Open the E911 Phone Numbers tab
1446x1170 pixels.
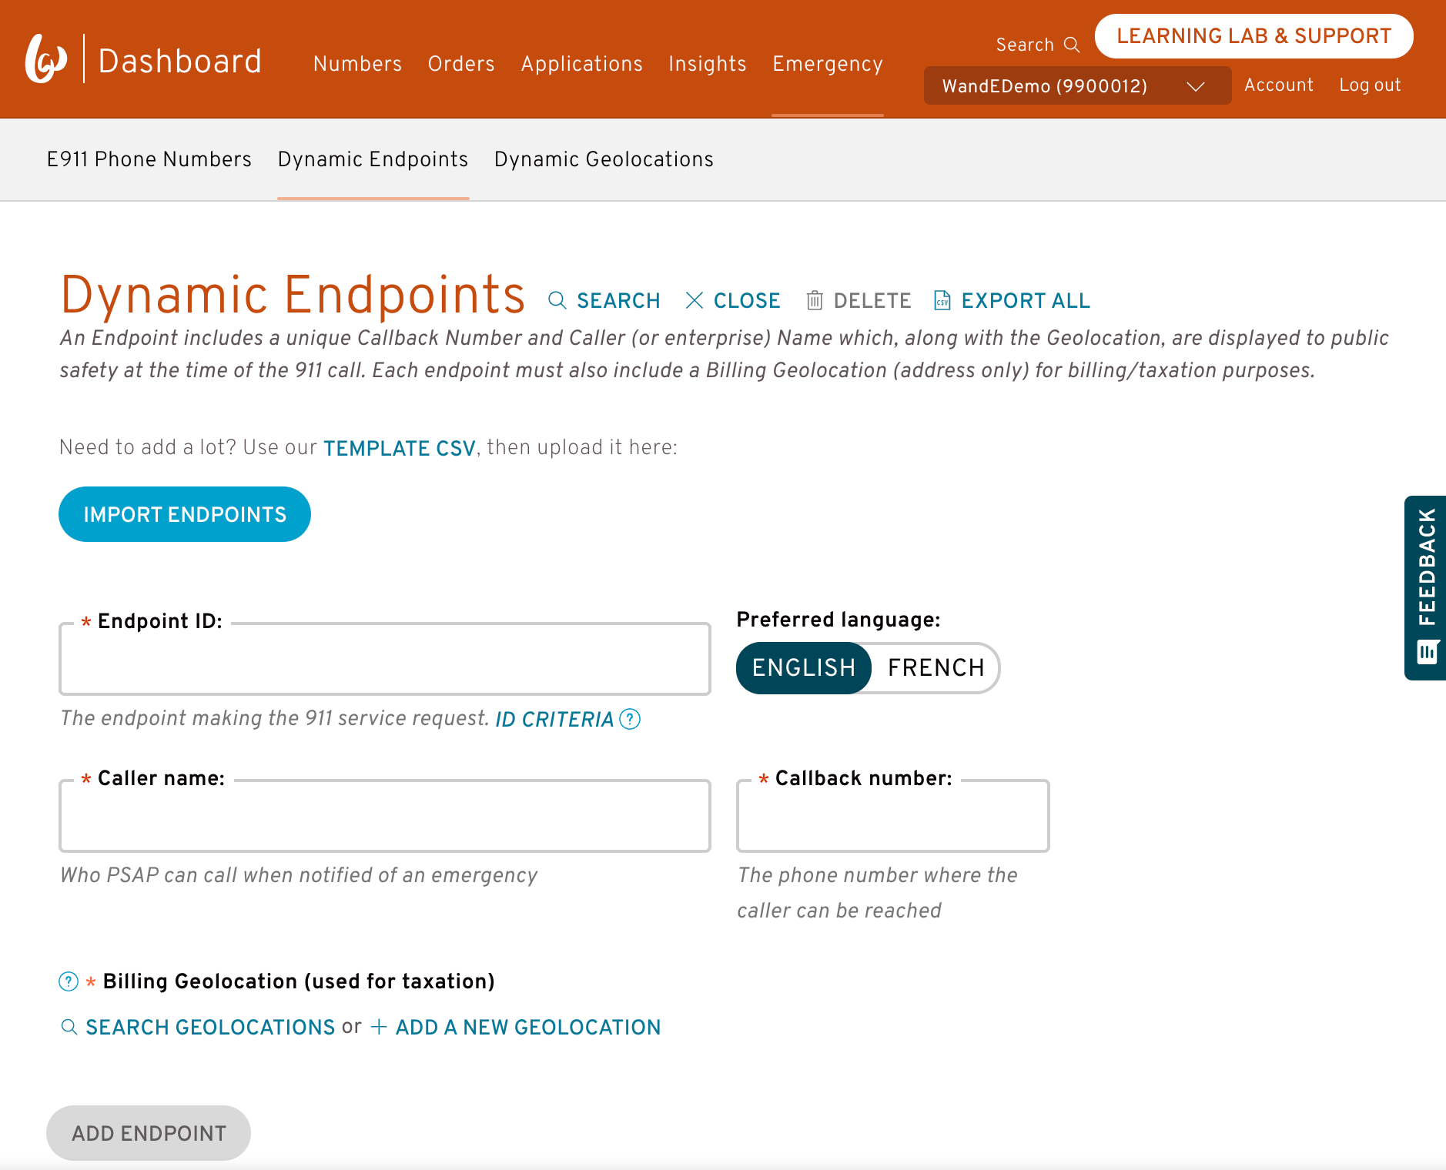coord(149,159)
